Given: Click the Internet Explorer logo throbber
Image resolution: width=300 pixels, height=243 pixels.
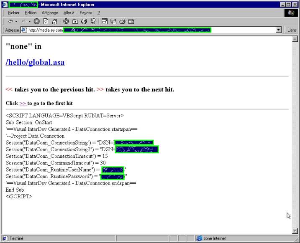Looking at the screenshot, I should pyautogui.click(x=291, y=13).
